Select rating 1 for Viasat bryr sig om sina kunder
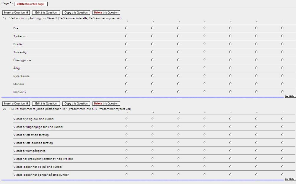The width and height of the screenshot is (296, 184). click(126, 119)
